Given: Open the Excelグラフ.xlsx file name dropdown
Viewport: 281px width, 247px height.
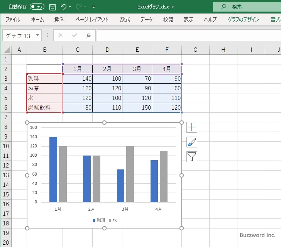Looking at the screenshot, I should pos(173,7).
